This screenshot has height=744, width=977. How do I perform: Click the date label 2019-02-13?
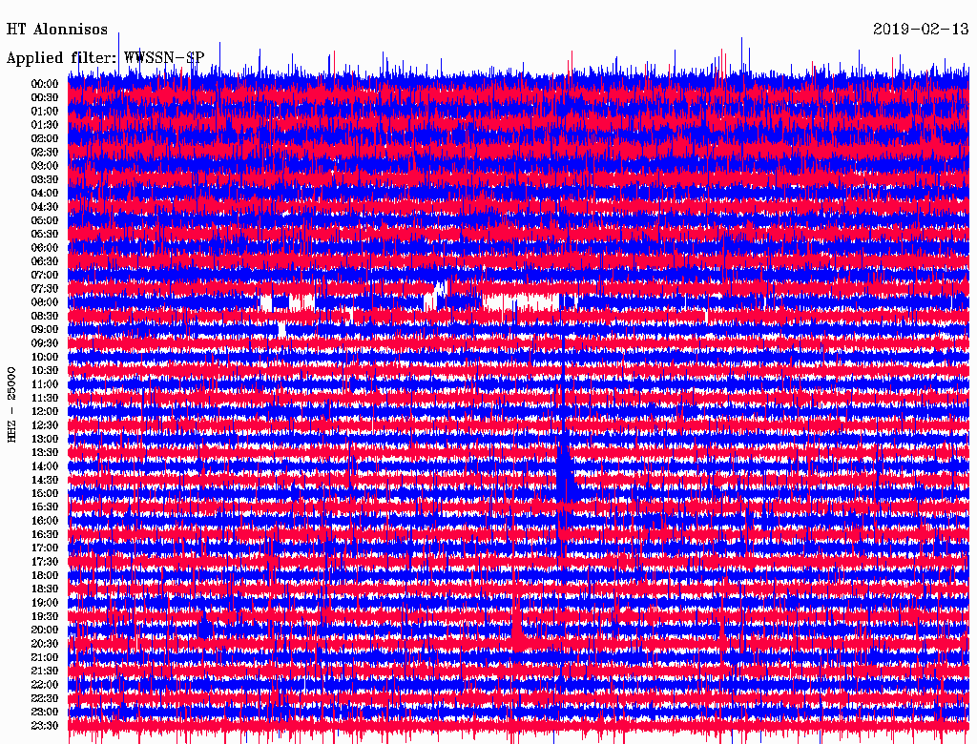point(921,30)
